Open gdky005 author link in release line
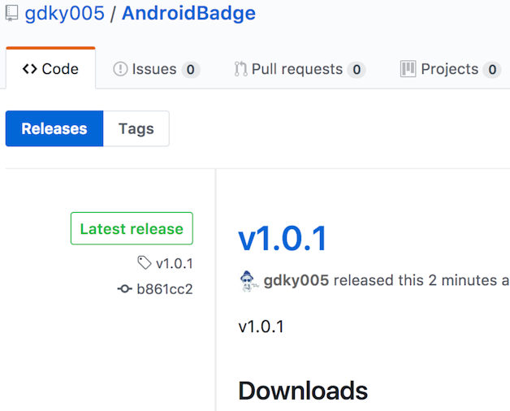510x411 pixels. 296,280
